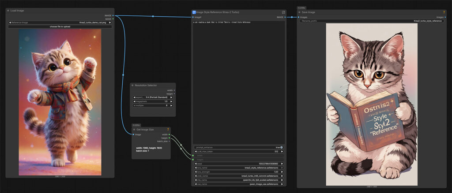Image resolution: width=452 pixels, height=193 pixels.
Task: Increase lora_strength with its right arrow
Action: coord(282,172)
